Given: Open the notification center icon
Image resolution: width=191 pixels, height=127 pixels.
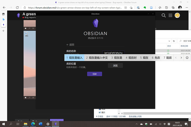Looking at the screenshot, I should pyautogui.click(x=186, y=124).
